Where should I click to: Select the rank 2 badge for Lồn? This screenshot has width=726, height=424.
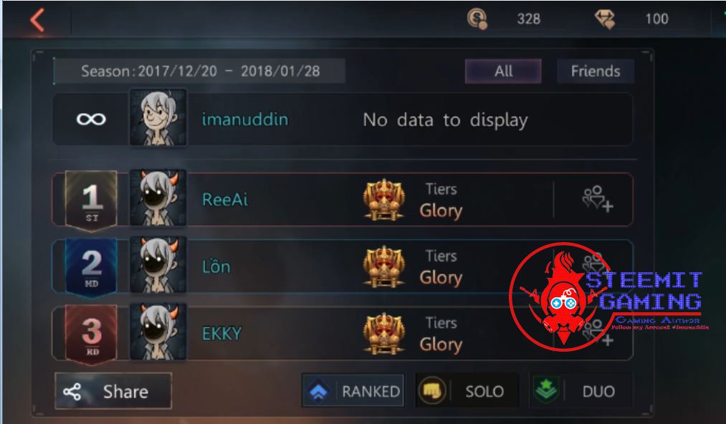tap(91, 267)
